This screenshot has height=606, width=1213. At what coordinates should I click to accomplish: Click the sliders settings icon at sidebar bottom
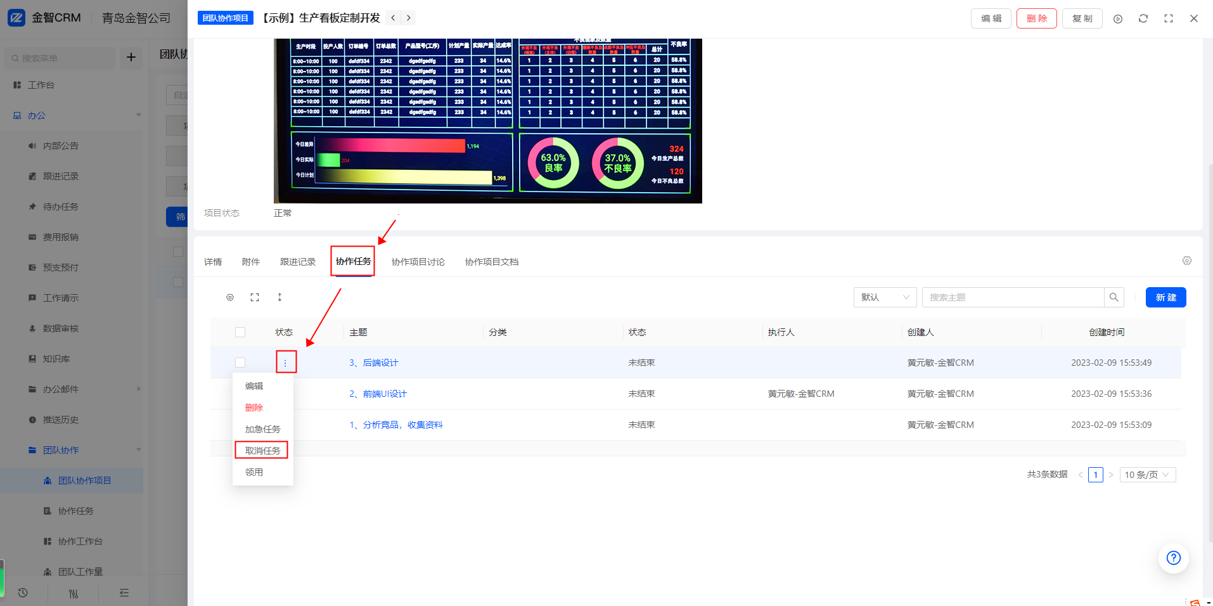click(74, 593)
